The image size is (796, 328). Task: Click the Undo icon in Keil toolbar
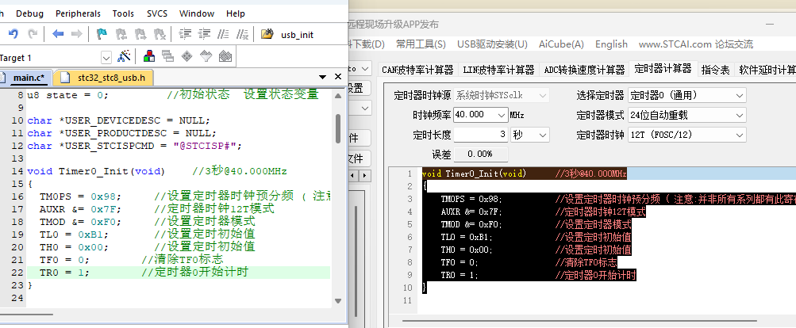coord(13,34)
